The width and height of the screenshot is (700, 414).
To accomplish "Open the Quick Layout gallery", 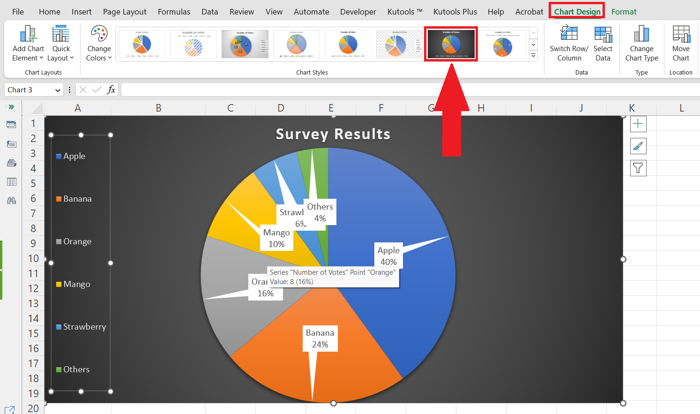I will 61,43.
